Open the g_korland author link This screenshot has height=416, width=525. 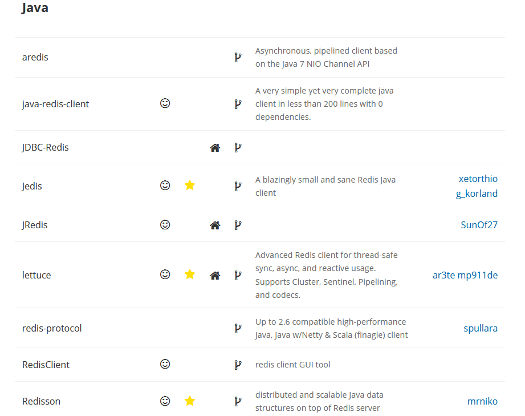pyautogui.click(x=477, y=193)
